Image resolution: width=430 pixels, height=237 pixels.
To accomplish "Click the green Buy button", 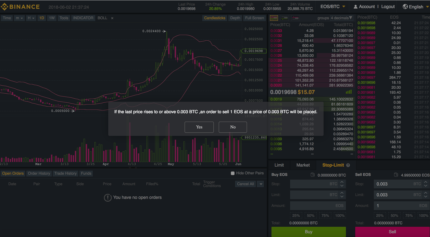I will coord(309,232).
